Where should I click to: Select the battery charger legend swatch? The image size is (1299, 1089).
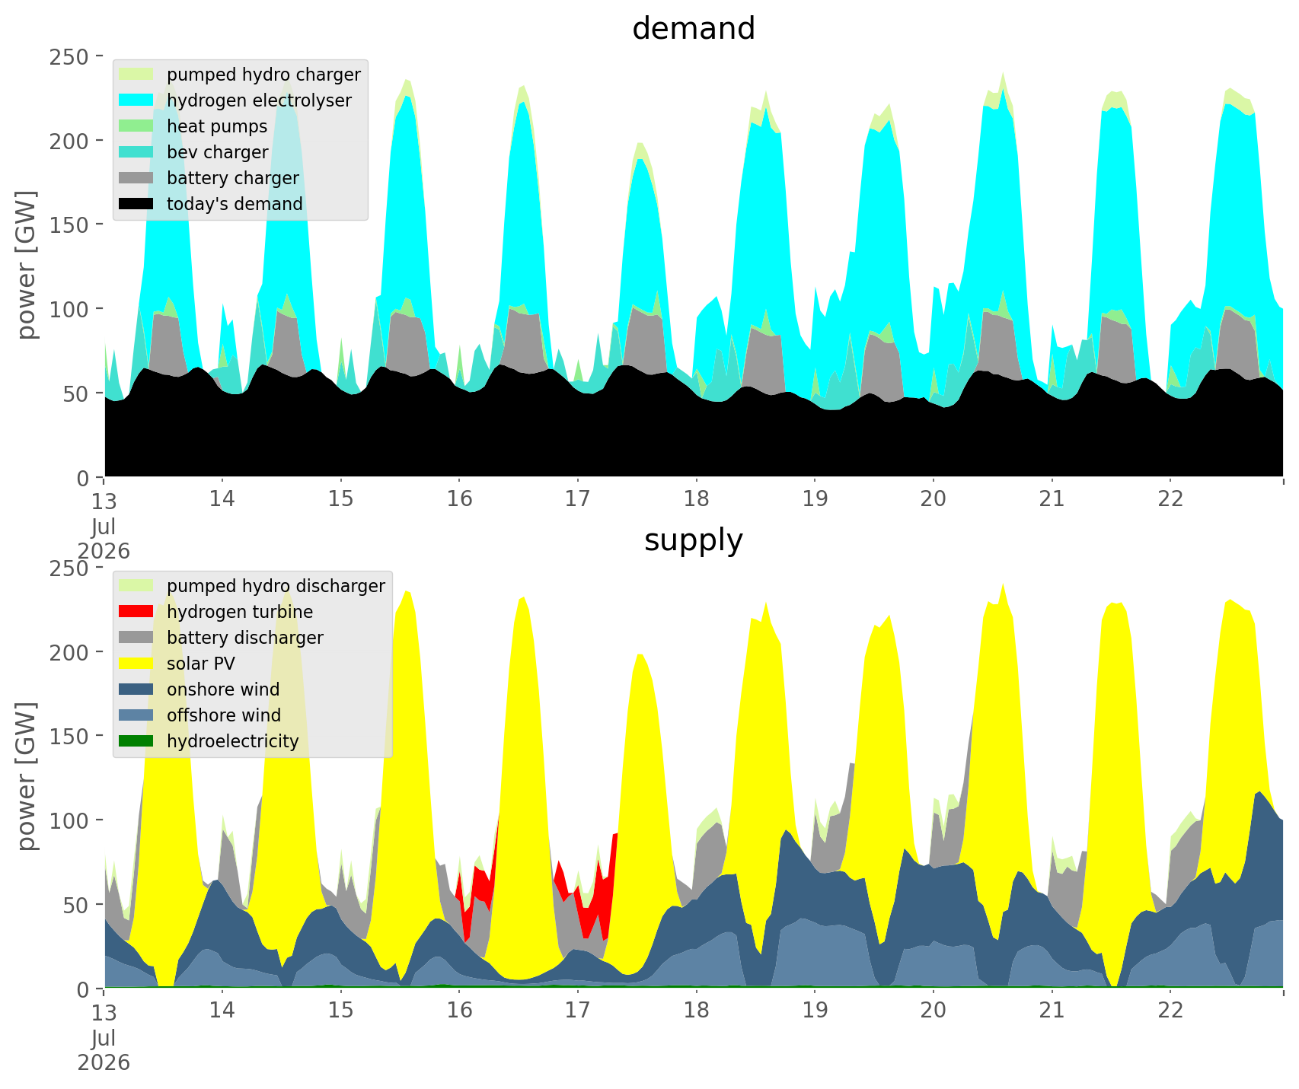pos(137,178)
